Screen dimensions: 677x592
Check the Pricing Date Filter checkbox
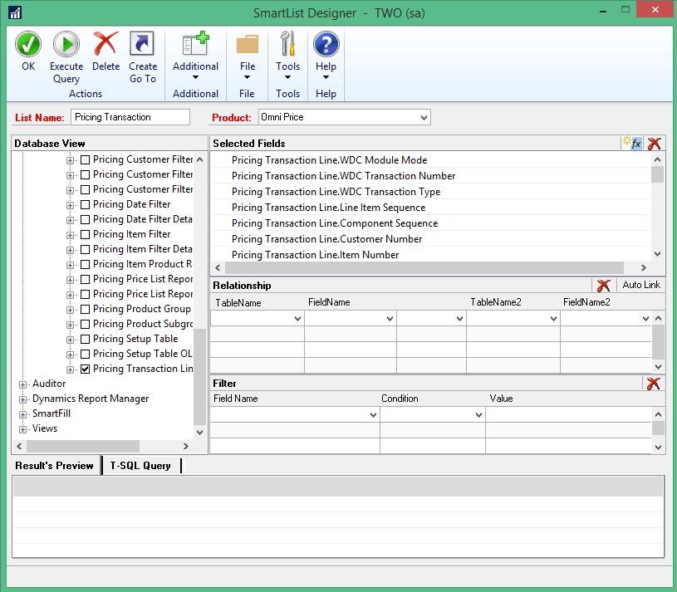click(x=85, y=204)
